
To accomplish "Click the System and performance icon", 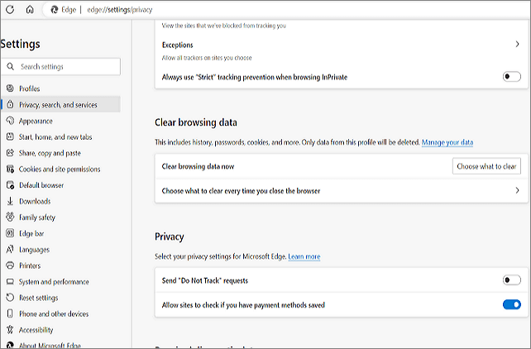I will (10, 281).
